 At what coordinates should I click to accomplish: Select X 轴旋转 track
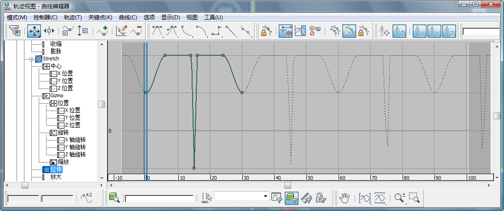[x=75, y=140]
